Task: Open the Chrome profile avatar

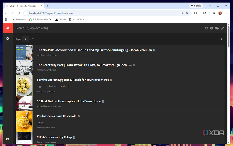Action: 220,13
